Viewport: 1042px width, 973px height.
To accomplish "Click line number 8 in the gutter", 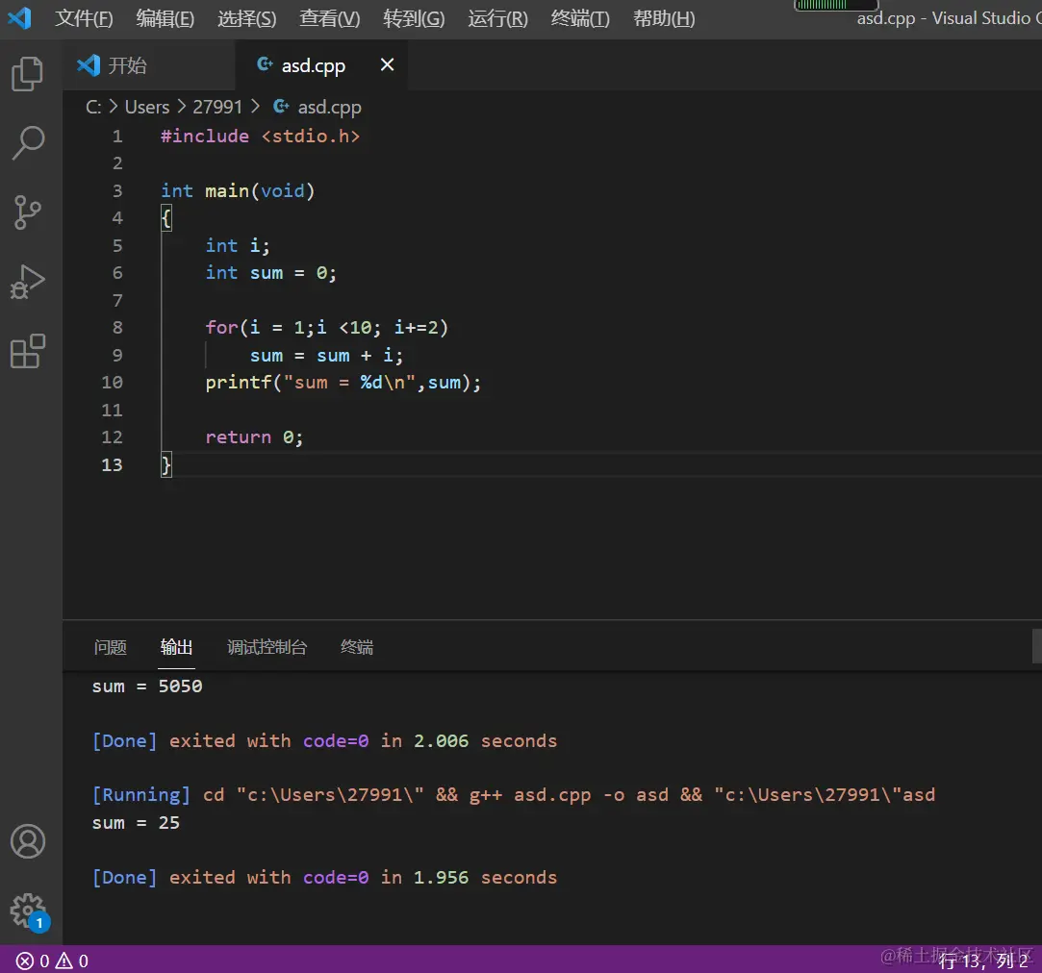I will (117, 328).
